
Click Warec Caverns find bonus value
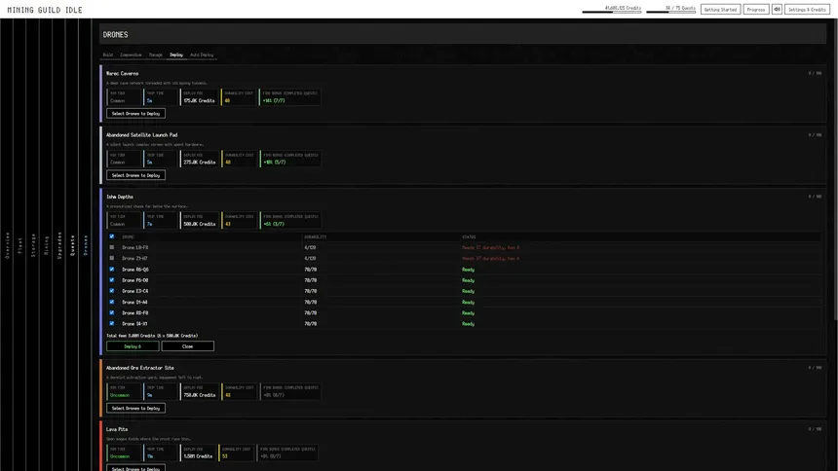[274, 100]
